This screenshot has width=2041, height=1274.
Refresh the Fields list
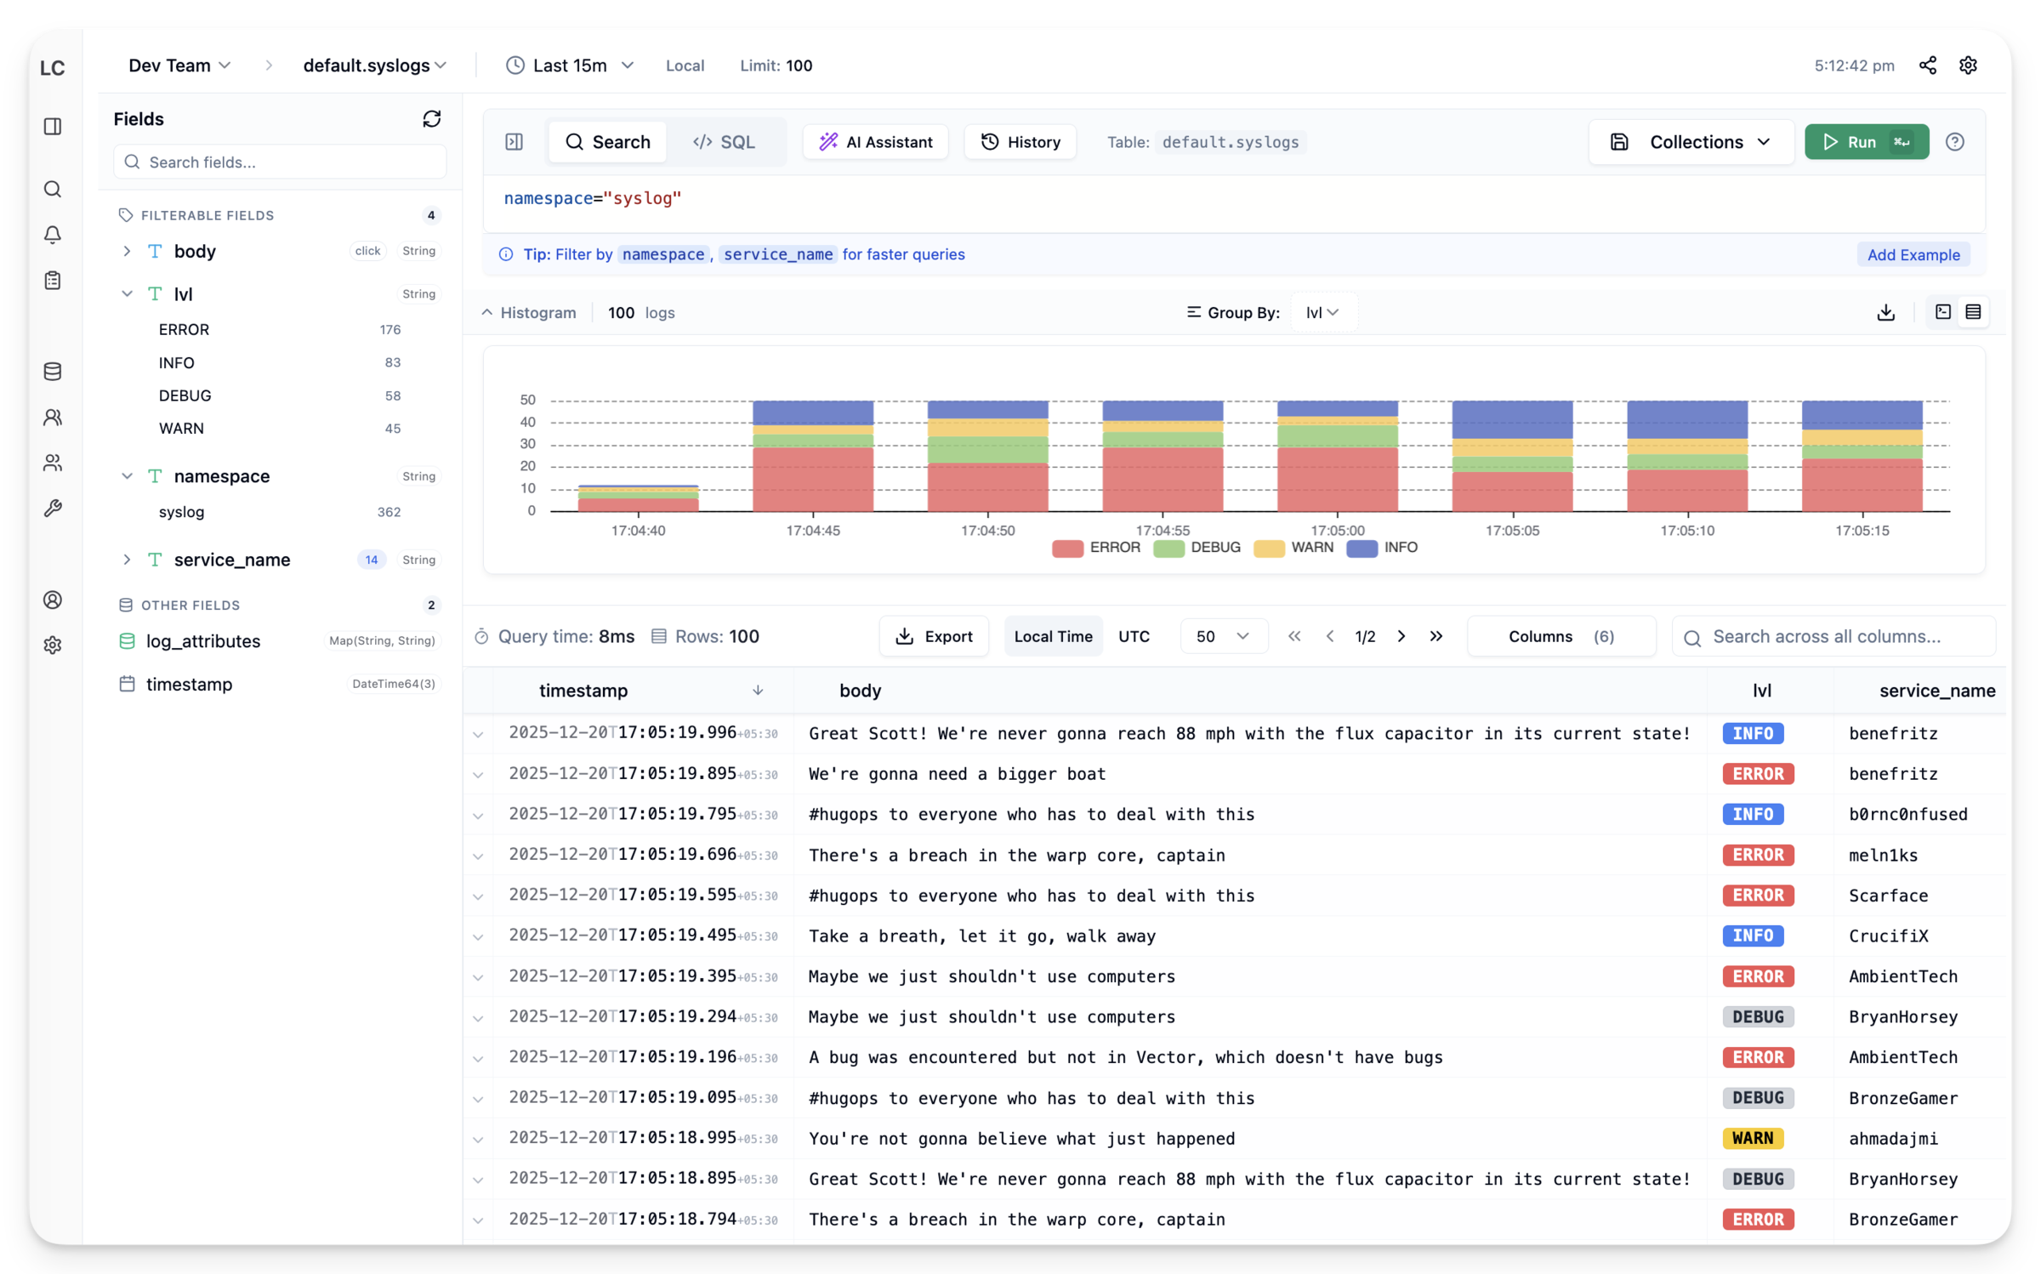point(432,119)
